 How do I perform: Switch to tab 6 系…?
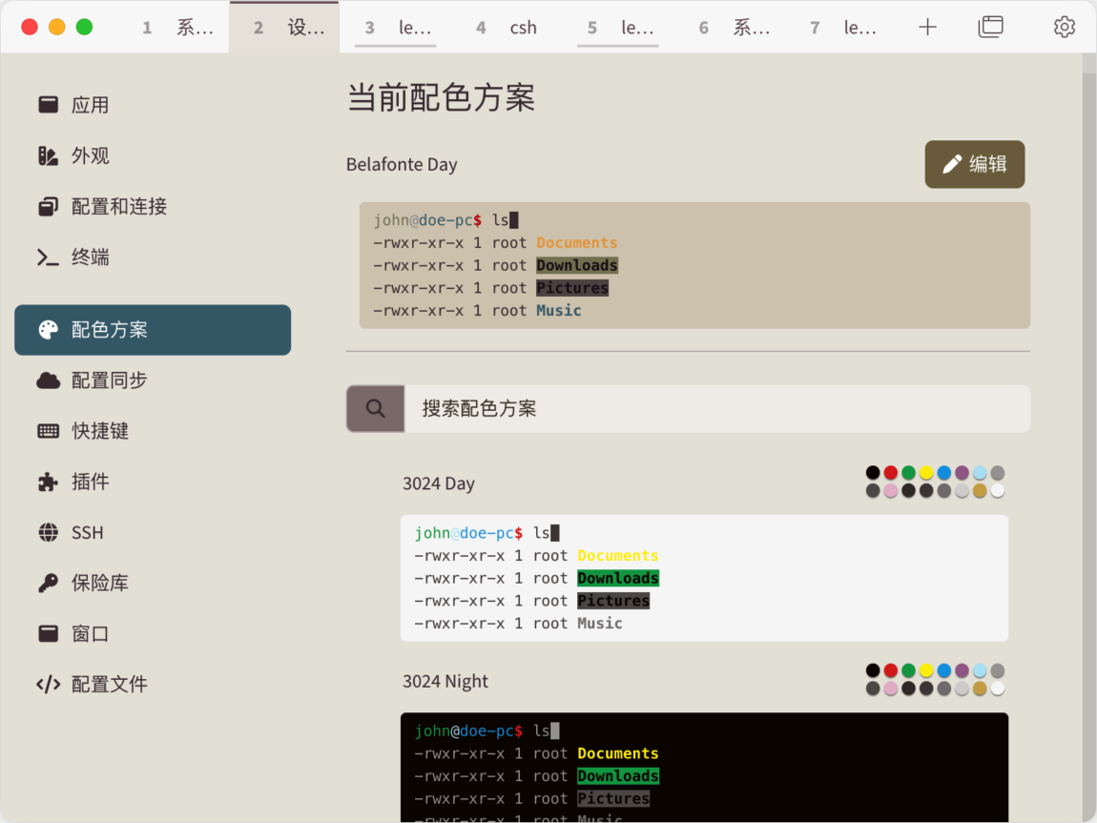730,28
